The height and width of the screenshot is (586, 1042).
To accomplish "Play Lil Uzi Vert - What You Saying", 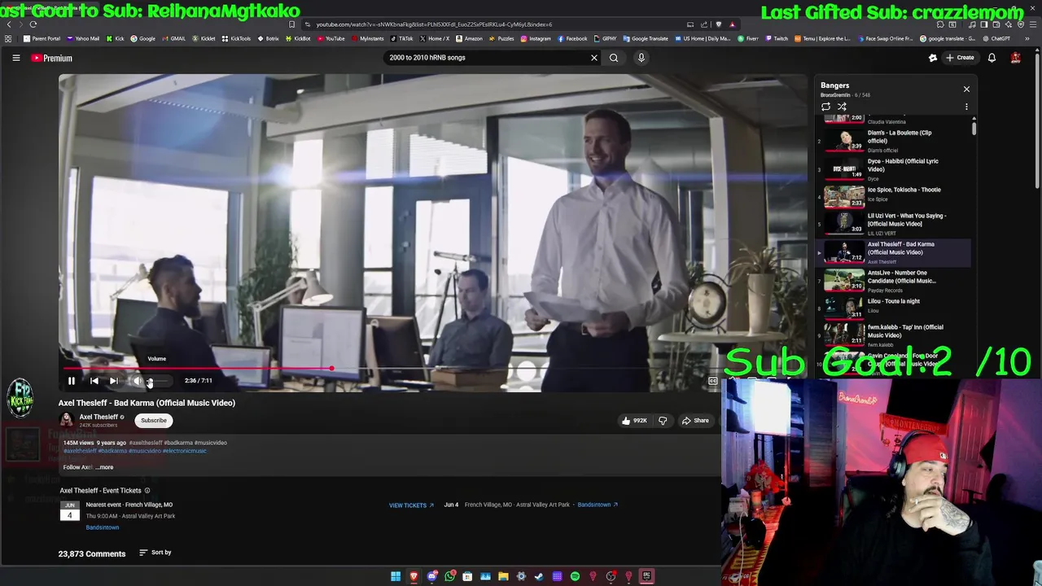I will [893, 224].
